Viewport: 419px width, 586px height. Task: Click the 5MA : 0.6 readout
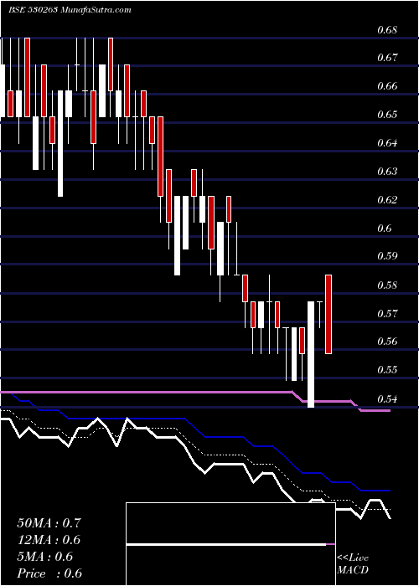point(45,557)
